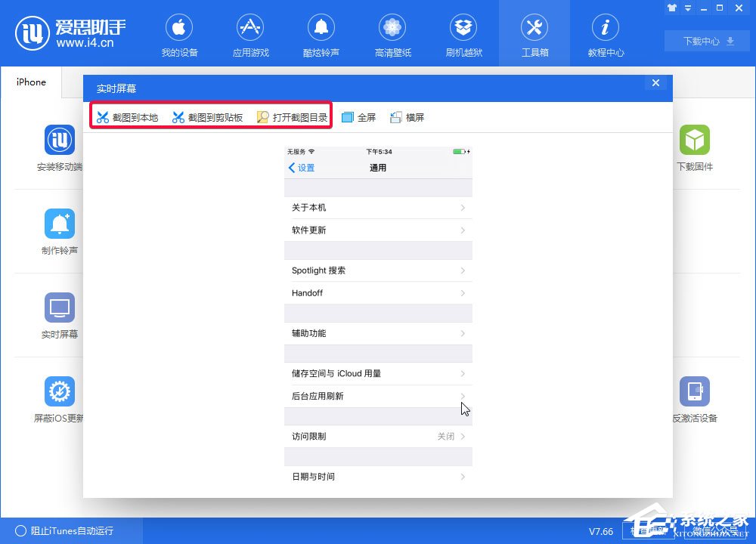The height and width of the screenshot is (544, 756).
Task: Open the 软件更新 Software Update chevron
Action: tap(463, 230)
